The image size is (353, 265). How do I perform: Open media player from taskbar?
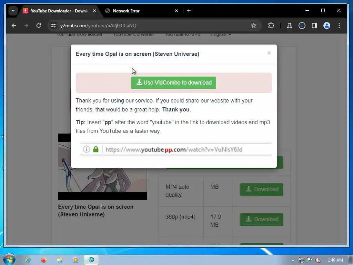(75, 260)
